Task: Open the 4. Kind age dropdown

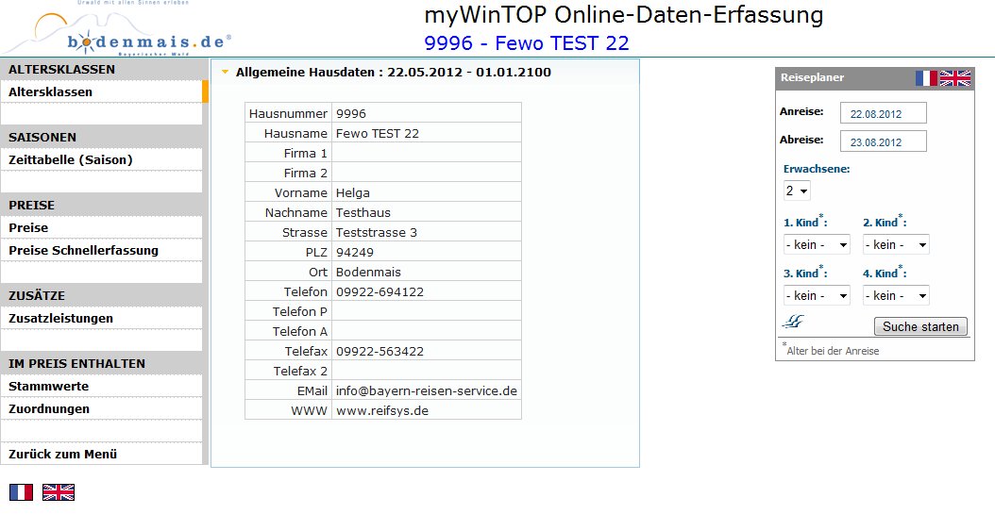Action: coord(896,295)
